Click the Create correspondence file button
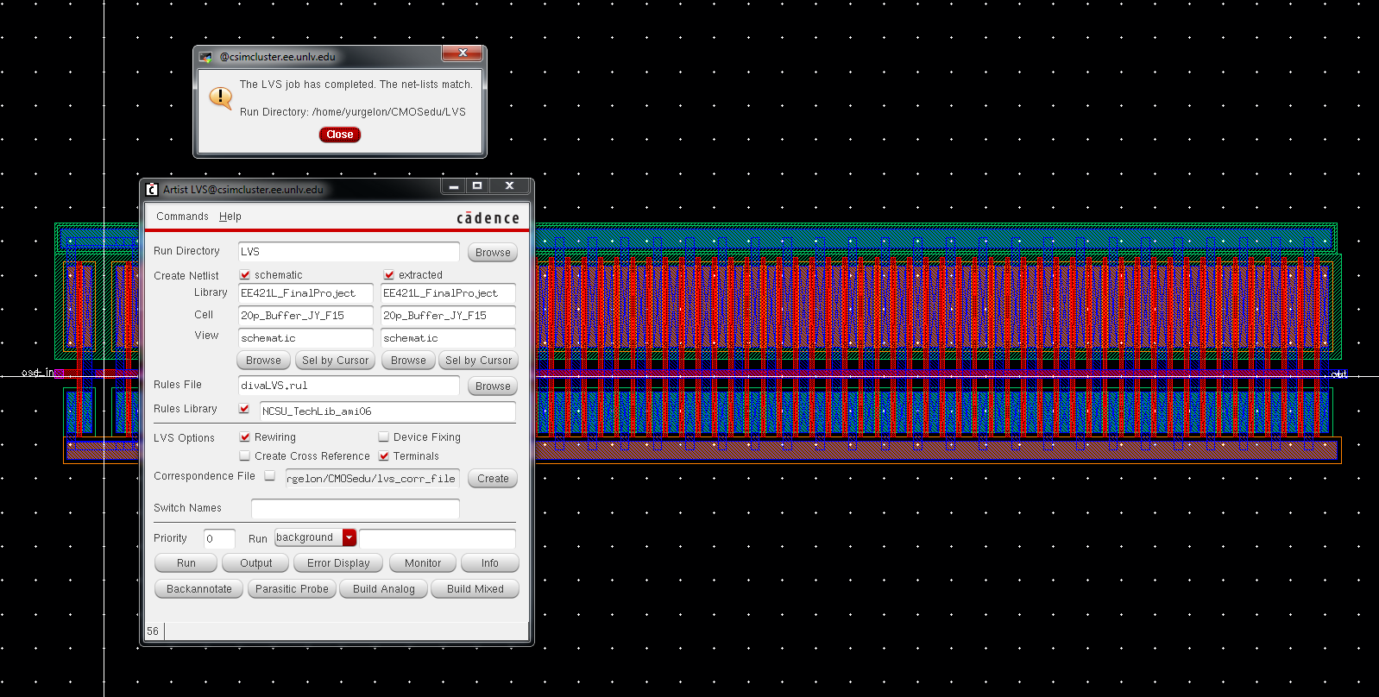The width and height of the screenshot is (1379, 697). 493,479
